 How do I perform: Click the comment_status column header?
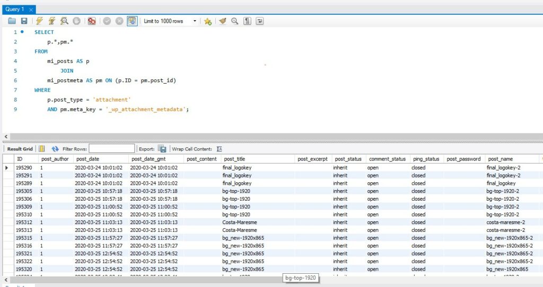pyautogui.click(x=387, y=159)
